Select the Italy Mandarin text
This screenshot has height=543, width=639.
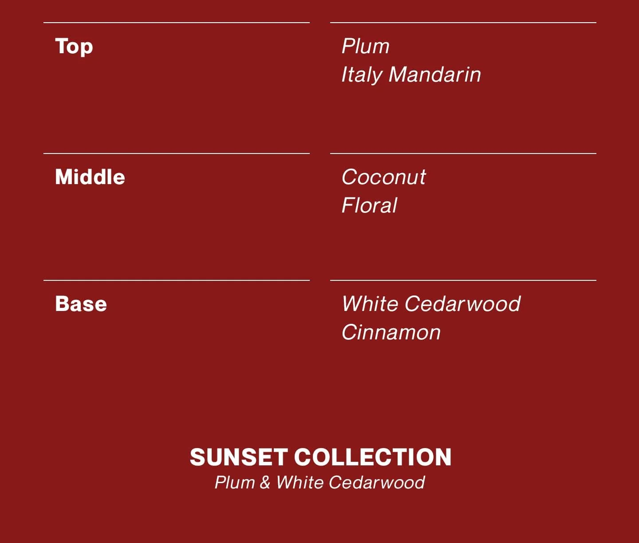click(411, 75)
